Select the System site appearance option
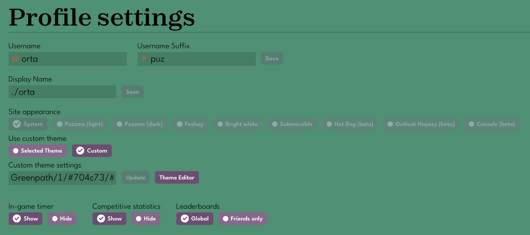Viewport: 530px width, 235px height. pyautogui.click(x=28, y=124)
